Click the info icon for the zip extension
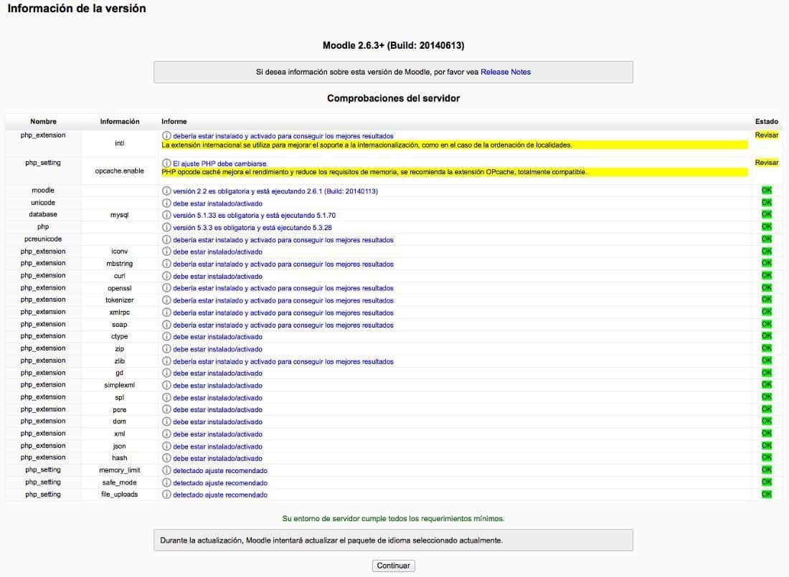Screen dimensions: 789x577 coord(166,349)
